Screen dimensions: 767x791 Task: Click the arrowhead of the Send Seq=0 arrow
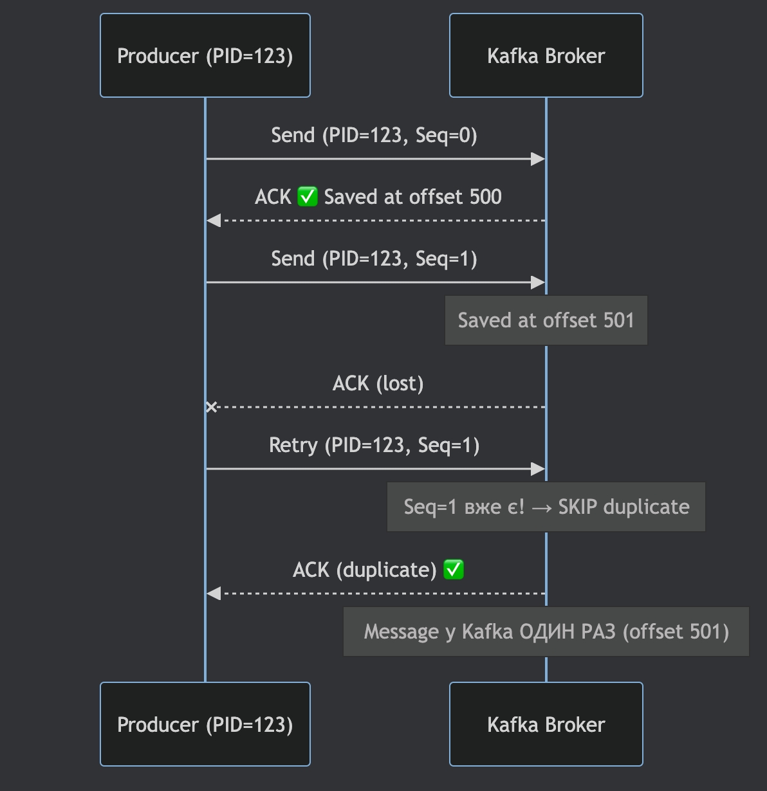(x=538, y=159)
